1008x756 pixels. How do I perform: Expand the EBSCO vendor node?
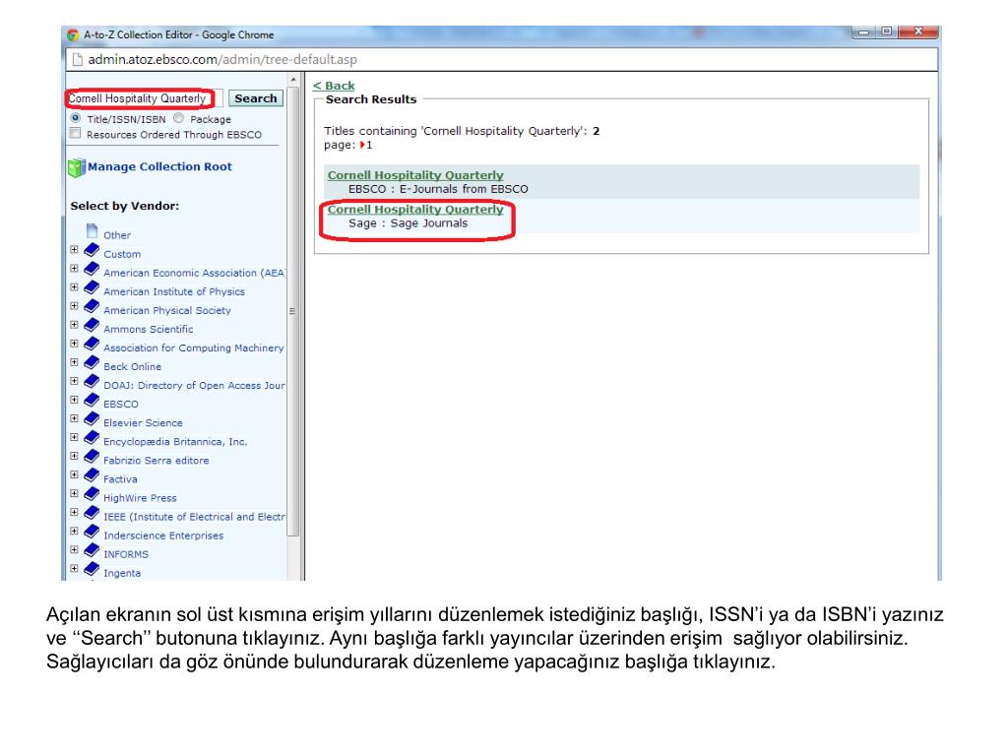(75, 400)
